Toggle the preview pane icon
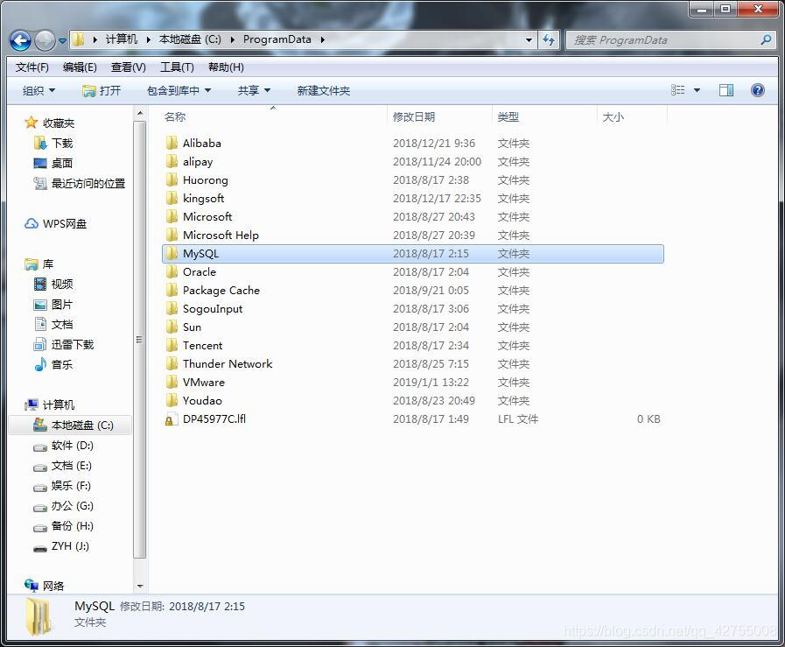 [x=726, y=90]
